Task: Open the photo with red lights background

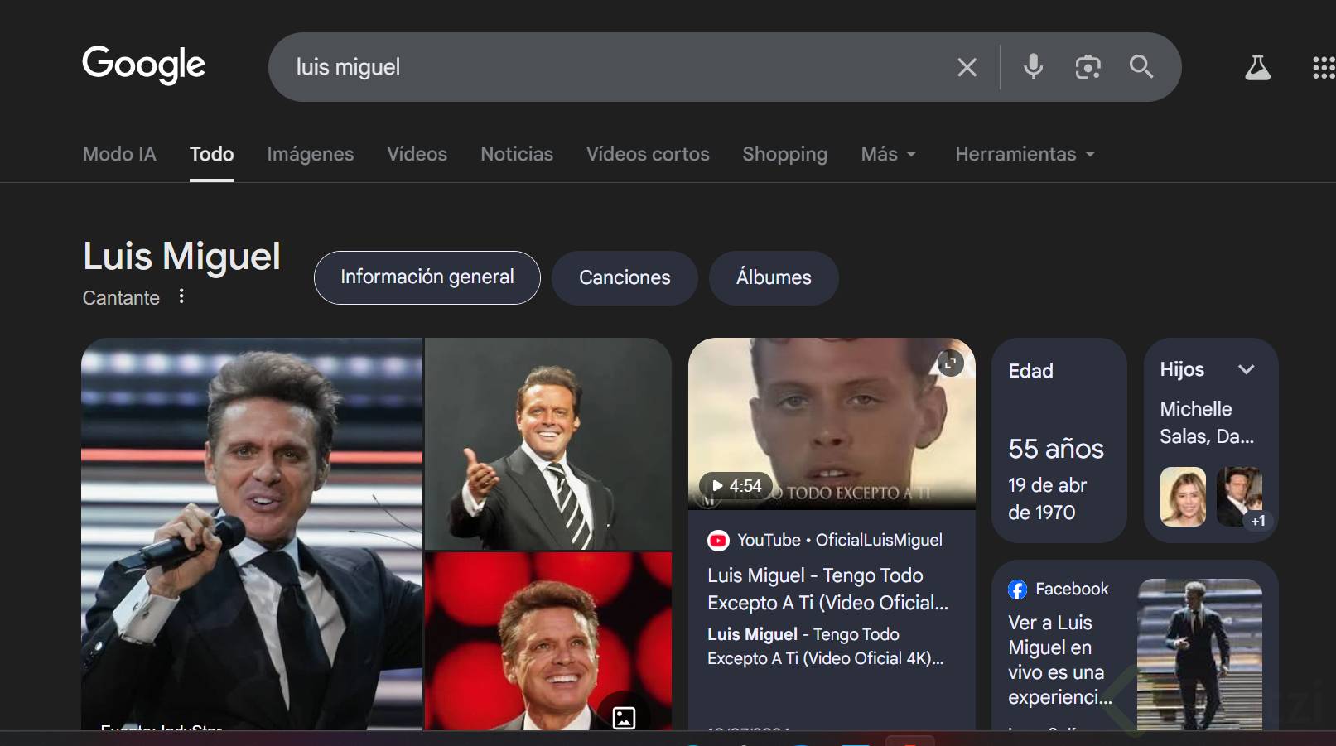Action: (x=548, y=642)
